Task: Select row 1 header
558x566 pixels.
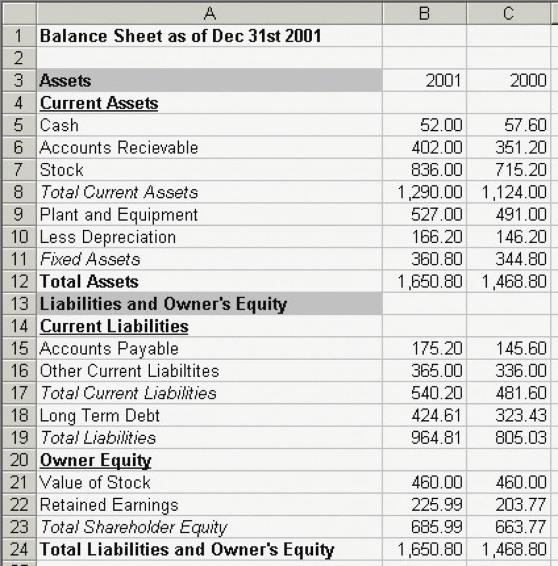Action: pyautogui.click(x=18, y=36)
